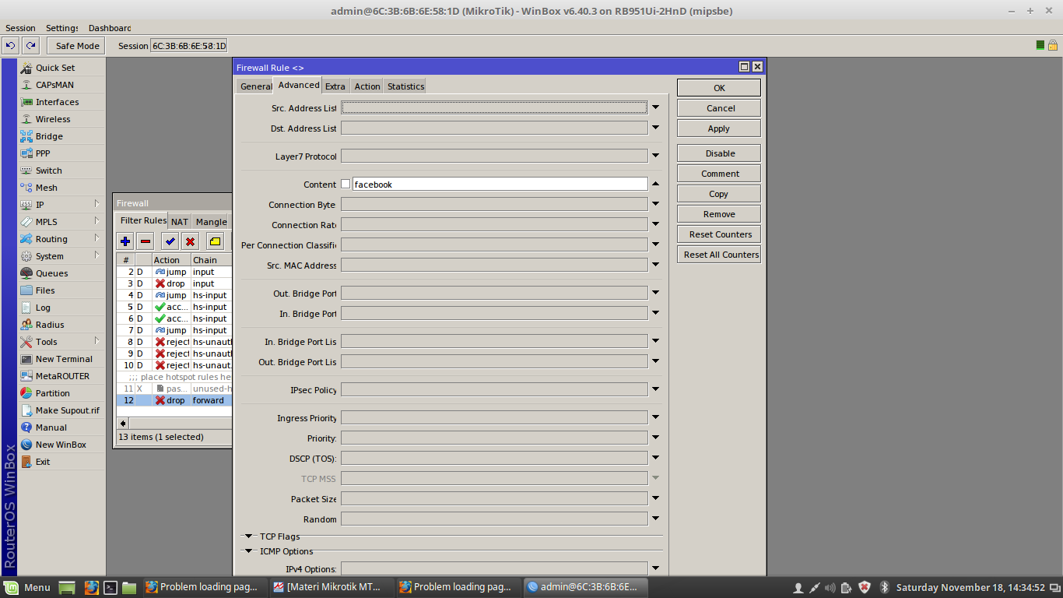1063x598 pixels.
Task: Click the Cancel button
Action: tap(719, 108)
